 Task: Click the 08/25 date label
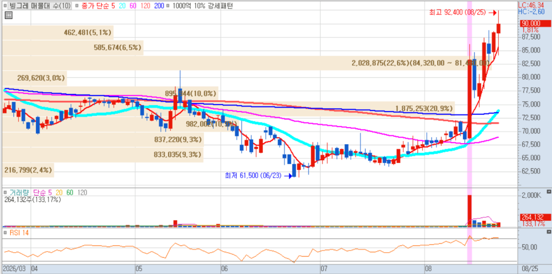tap(530, 268)
